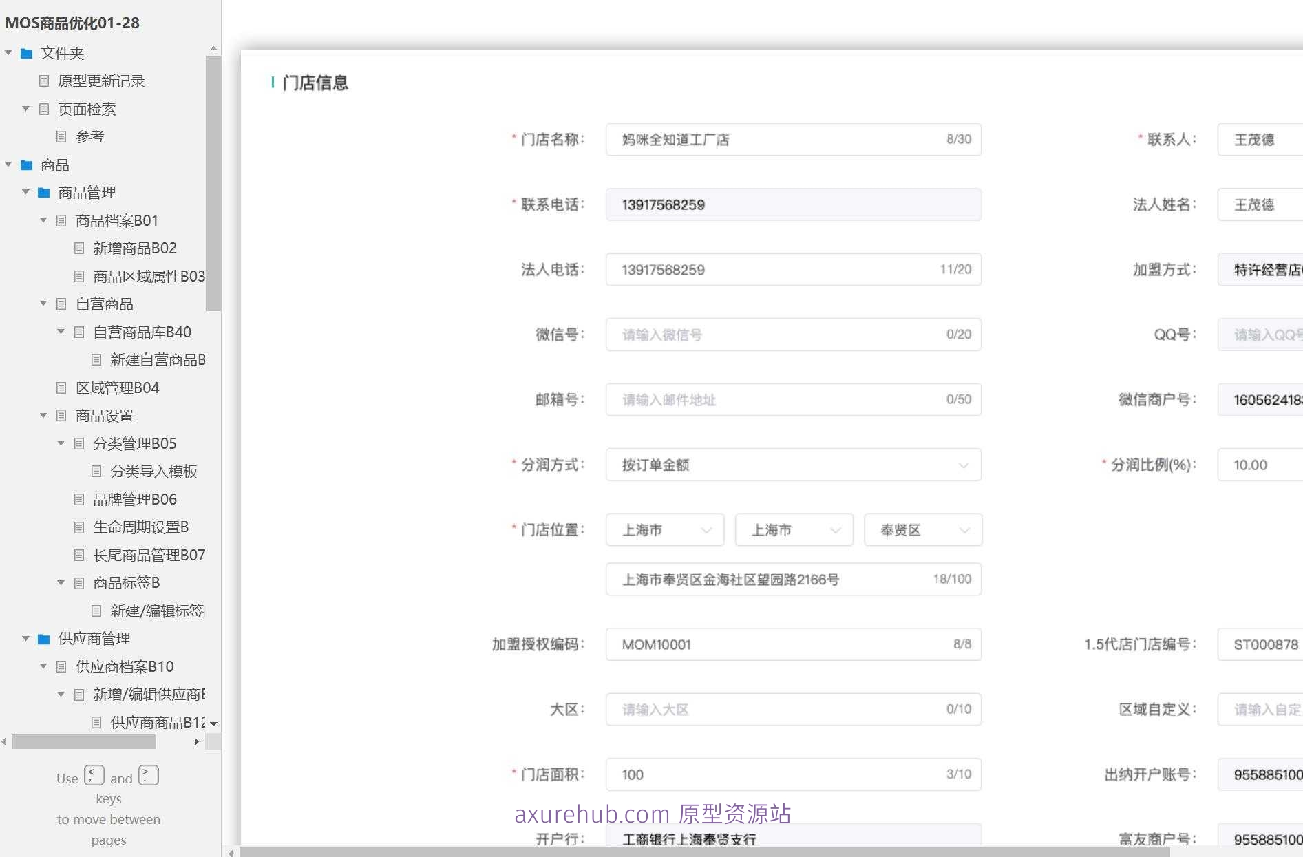Select the 原型更新记录 page icon
This screenshot has height=857, width=1303.
click(43, 81)
